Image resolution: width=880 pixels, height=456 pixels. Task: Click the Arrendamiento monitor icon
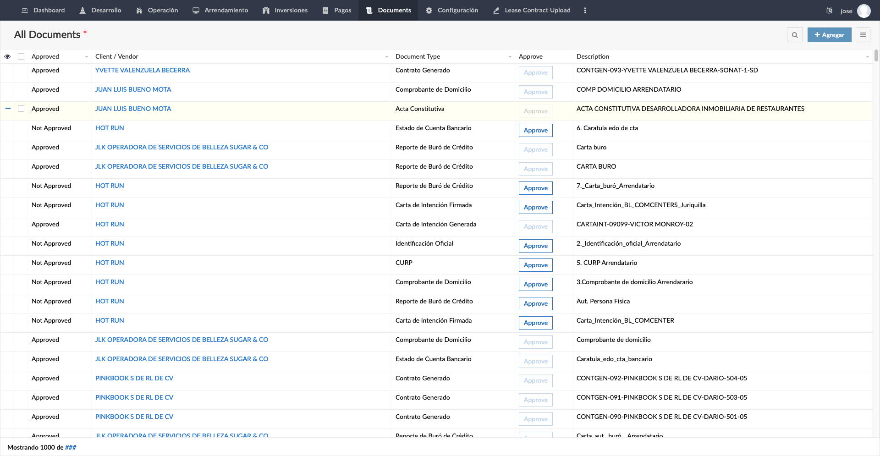tap(196, 10)
